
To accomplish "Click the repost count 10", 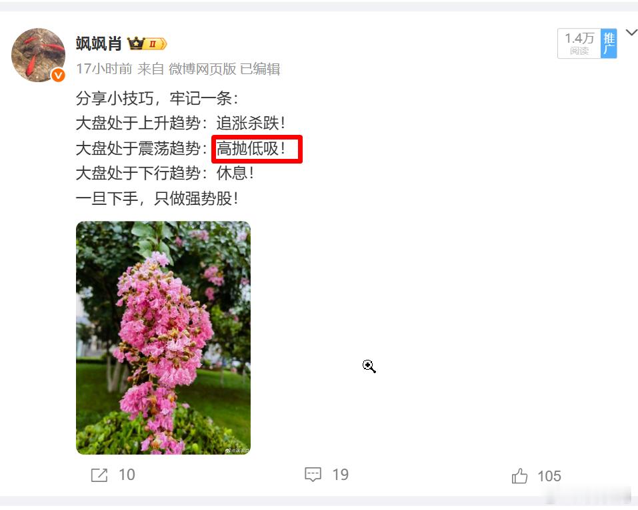I will coord(127,475).
